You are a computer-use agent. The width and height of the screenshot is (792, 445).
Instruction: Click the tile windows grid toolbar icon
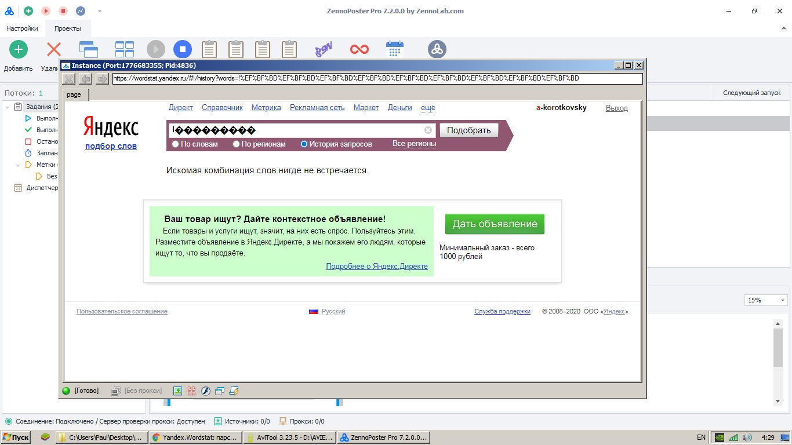pos(125,49)
